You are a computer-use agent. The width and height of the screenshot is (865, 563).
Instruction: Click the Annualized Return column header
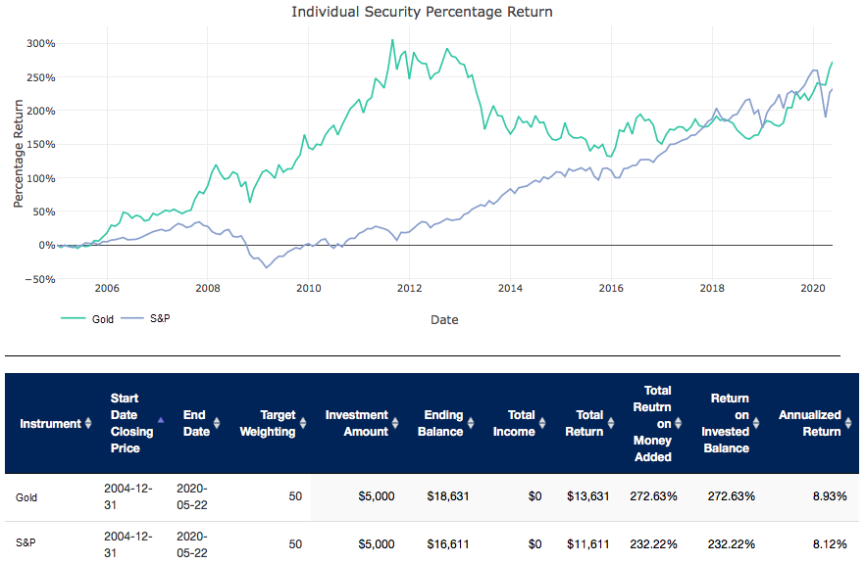(x=810, y=423)
